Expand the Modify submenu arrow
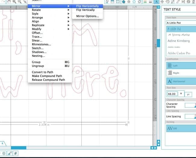196x158 pixels. (x=68, y=29)
